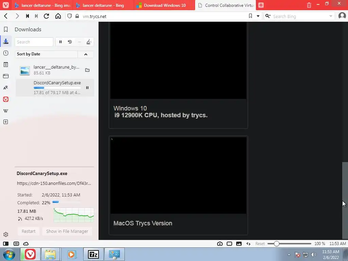Pause all downloads in toolbar
Screen dimensions: 348x261
coord(60,42)
